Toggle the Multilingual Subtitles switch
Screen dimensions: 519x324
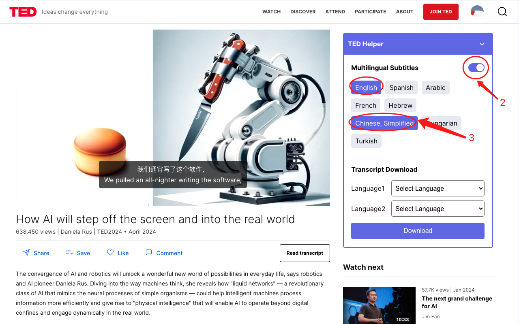click(476, 68)
